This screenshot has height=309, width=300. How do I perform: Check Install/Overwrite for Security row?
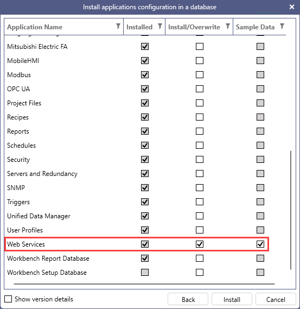click(x=200, y=160)
